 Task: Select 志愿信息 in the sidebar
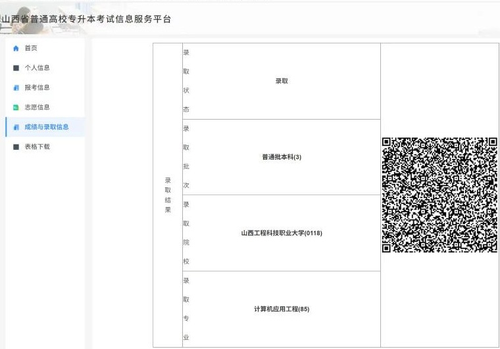(45, 107)
